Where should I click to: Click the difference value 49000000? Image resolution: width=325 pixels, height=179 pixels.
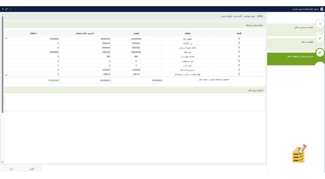(54, 52)
